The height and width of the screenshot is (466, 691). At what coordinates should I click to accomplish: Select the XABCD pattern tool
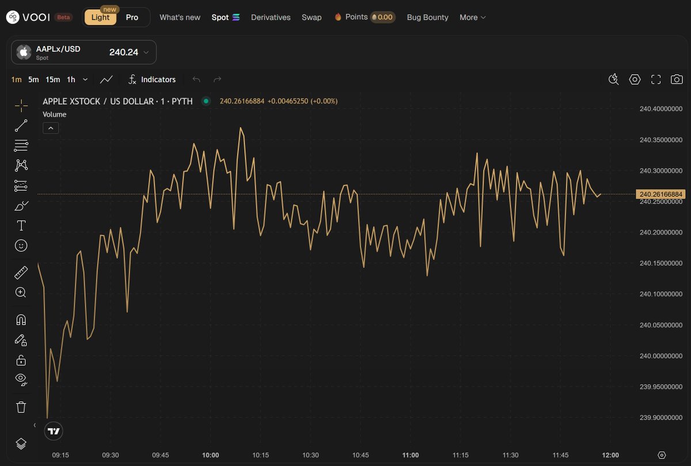tap(21, 165)
